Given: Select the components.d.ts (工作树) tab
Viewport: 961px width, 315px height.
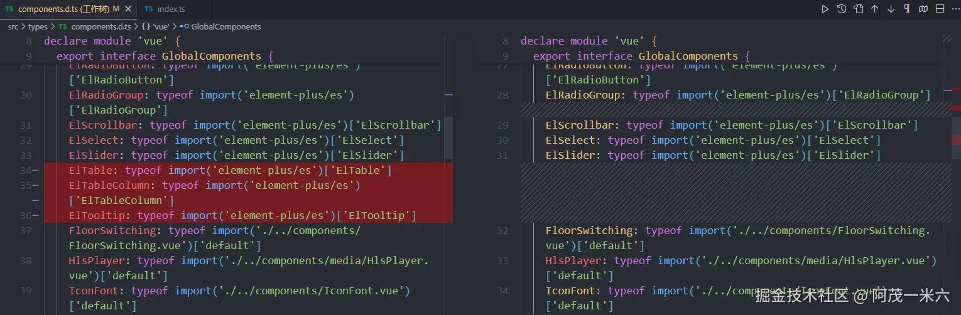Looking at the screenshot, I should point(68,9).
